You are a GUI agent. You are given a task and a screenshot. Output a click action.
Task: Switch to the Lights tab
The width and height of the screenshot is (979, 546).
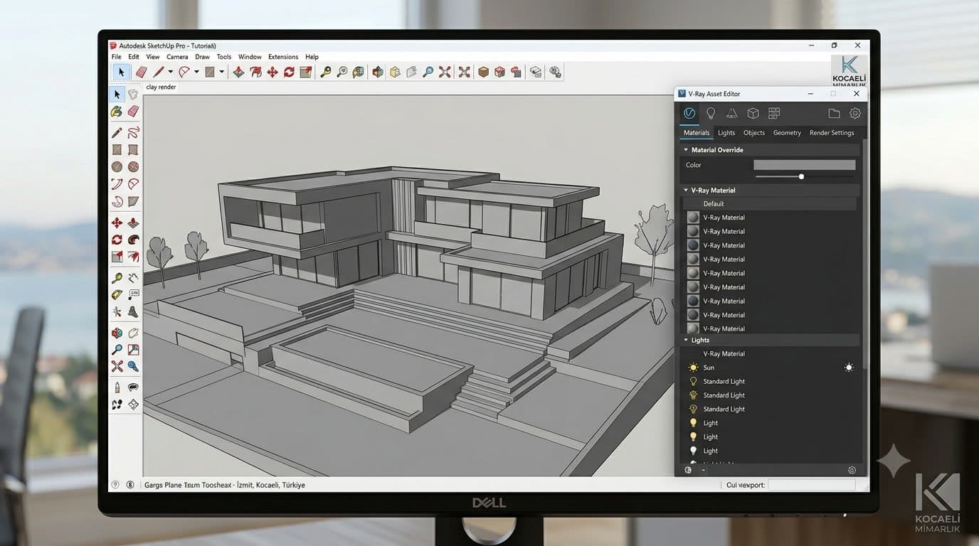(x=726, y=133)
